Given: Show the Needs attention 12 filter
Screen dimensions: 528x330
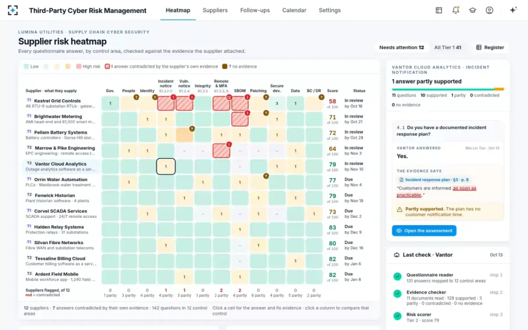Looking at the screenshot, I should click(x=401, y=48).
